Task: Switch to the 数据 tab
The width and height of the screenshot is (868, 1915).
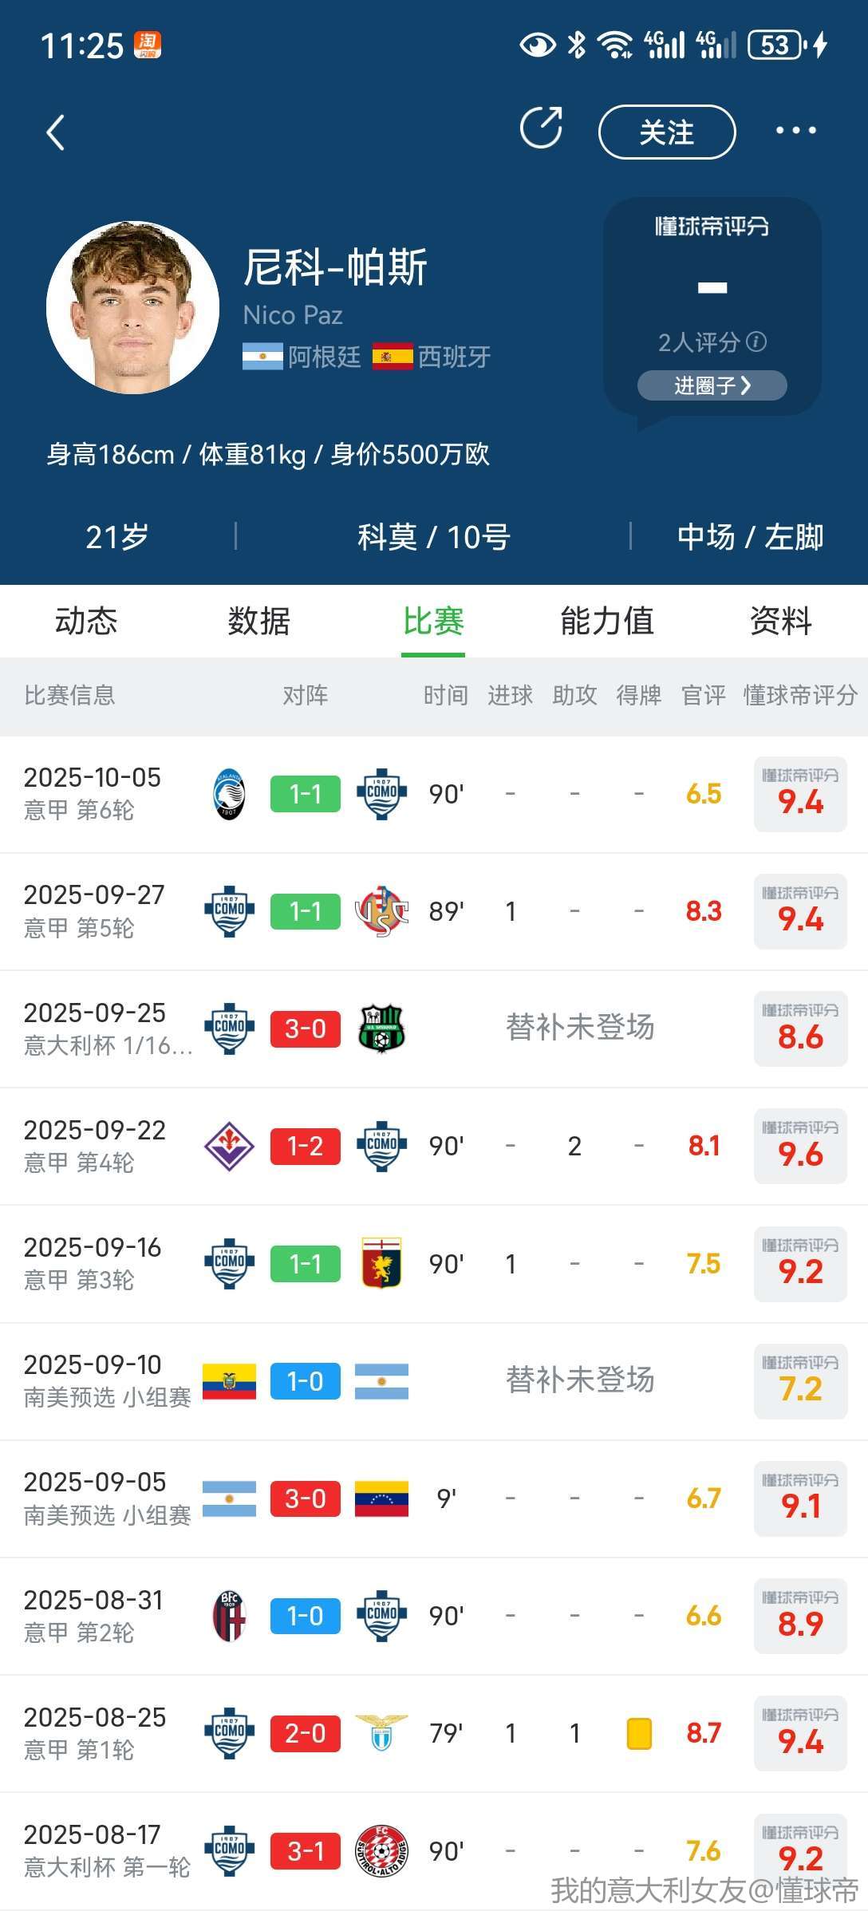Action: (259, 621)
